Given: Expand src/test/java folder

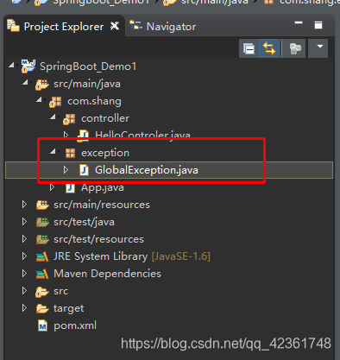Looking at the screenshot, I should 24,222.
